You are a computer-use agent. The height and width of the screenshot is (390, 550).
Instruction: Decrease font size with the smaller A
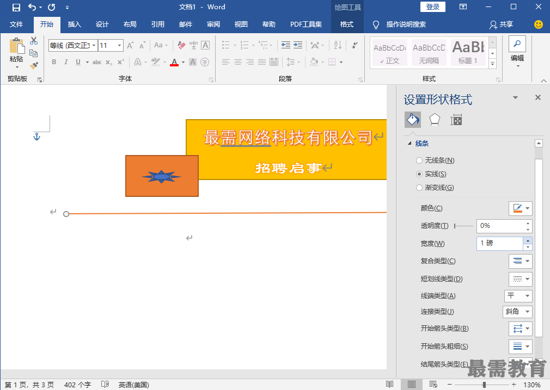[x=142, y=45]
